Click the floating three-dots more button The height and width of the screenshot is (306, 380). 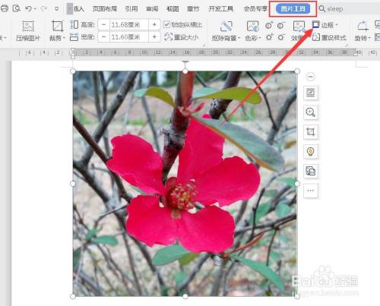(311, 191)
